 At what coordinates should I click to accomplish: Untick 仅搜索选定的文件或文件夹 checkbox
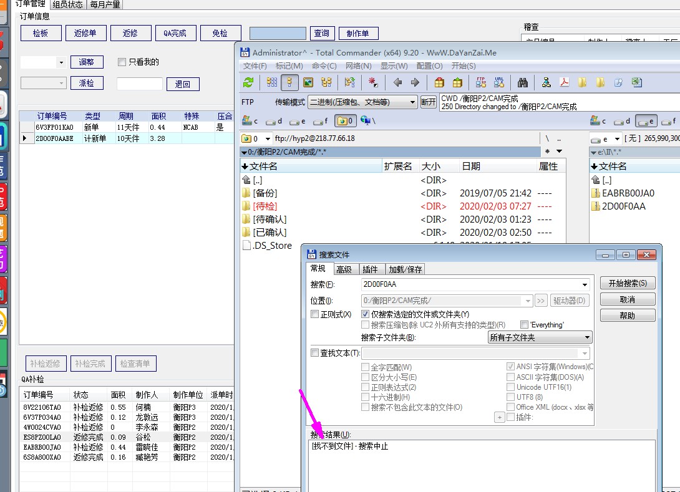tap(365, 314)
